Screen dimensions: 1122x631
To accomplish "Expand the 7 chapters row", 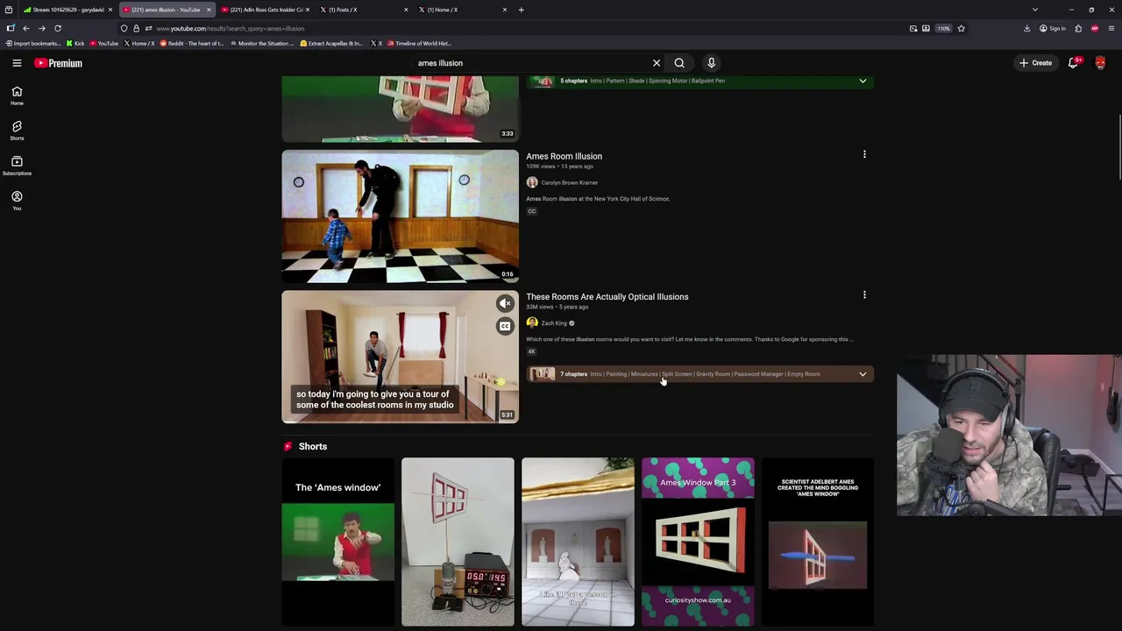I will coord(699,374).
